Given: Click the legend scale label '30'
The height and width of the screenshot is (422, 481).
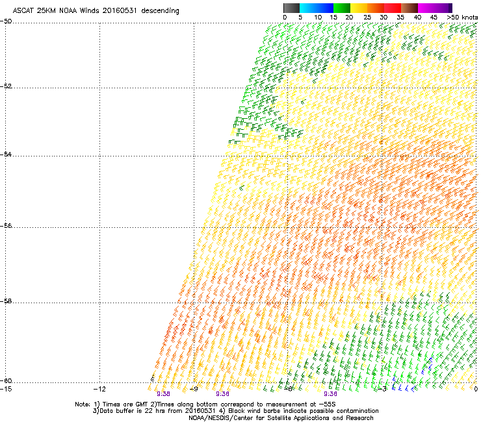Looking at the screenshot, I should click(x=383, y=18).
